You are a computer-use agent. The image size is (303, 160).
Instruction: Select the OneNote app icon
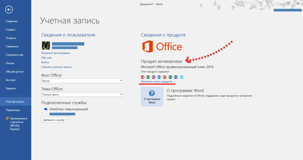click(154, 77)
